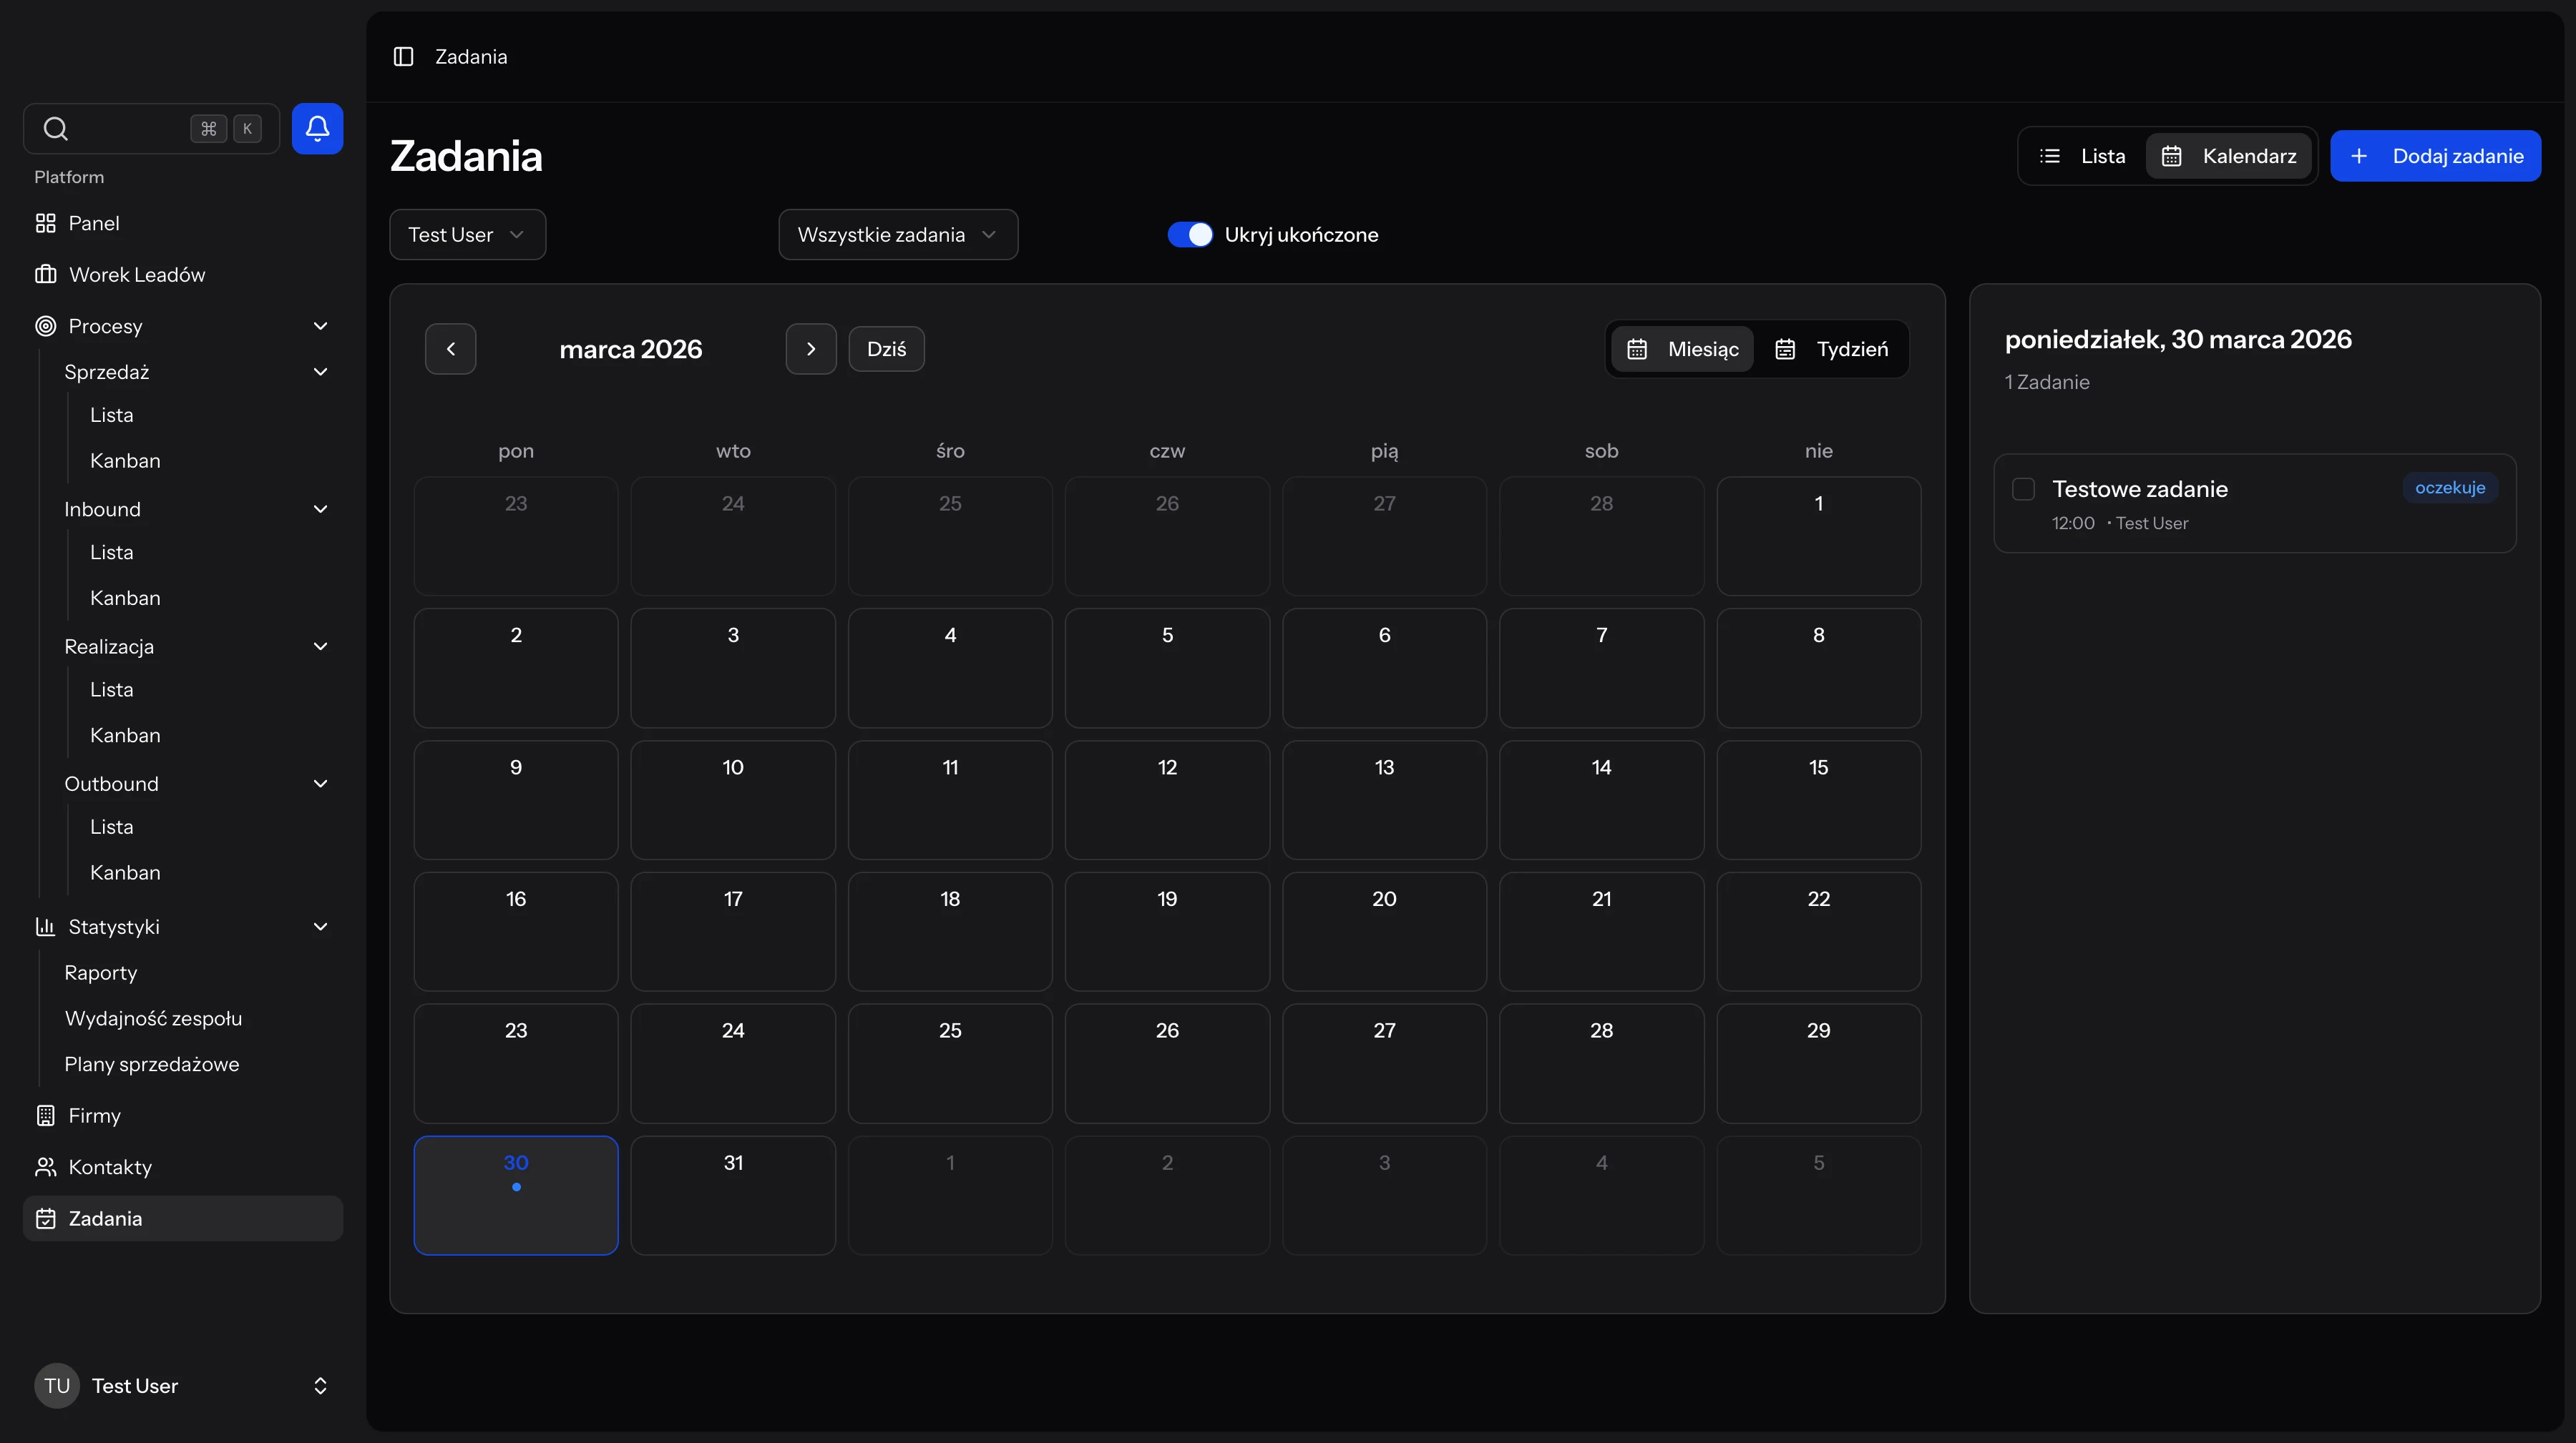2576x1443 pixels.
Task: Open Firmy from the sidebar
Action: 94,1116
